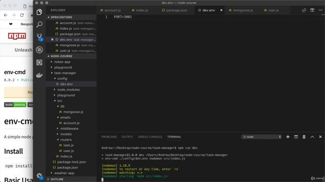Open the Docker view in activity bar

tap(39, 75)
